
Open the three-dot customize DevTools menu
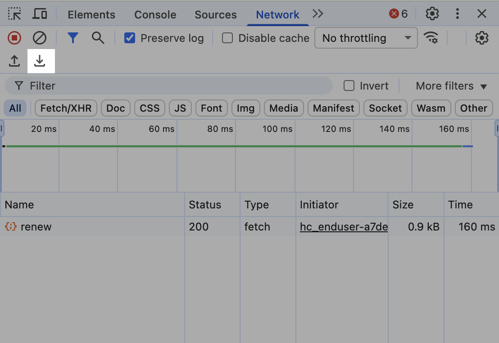click(x=457, y=14)
